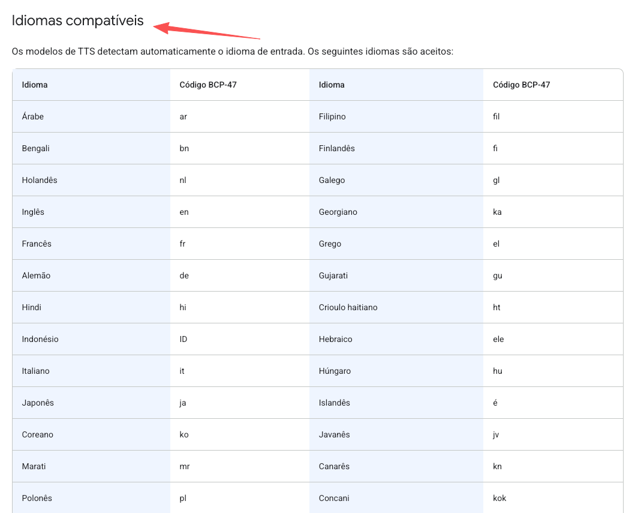
Task: Click the 'Georgiano' cell
Action: pyautogui.click(x=396, y=212)
